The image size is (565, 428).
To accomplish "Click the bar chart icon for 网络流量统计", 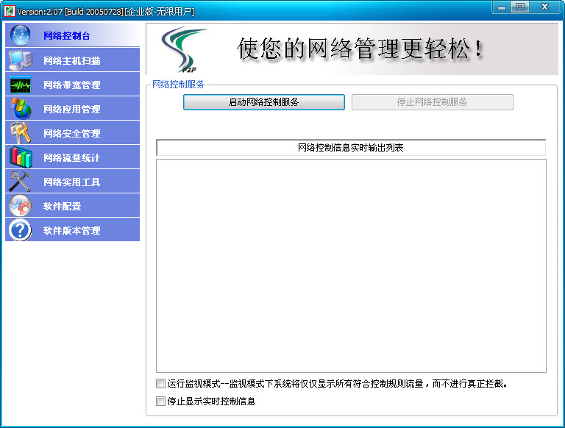I will 21,157.
